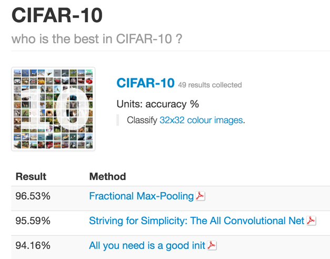This screenshot has width=330, height=259.
Task: Open the blue CIFAR-10 dataset link
Action: point(145,83)
